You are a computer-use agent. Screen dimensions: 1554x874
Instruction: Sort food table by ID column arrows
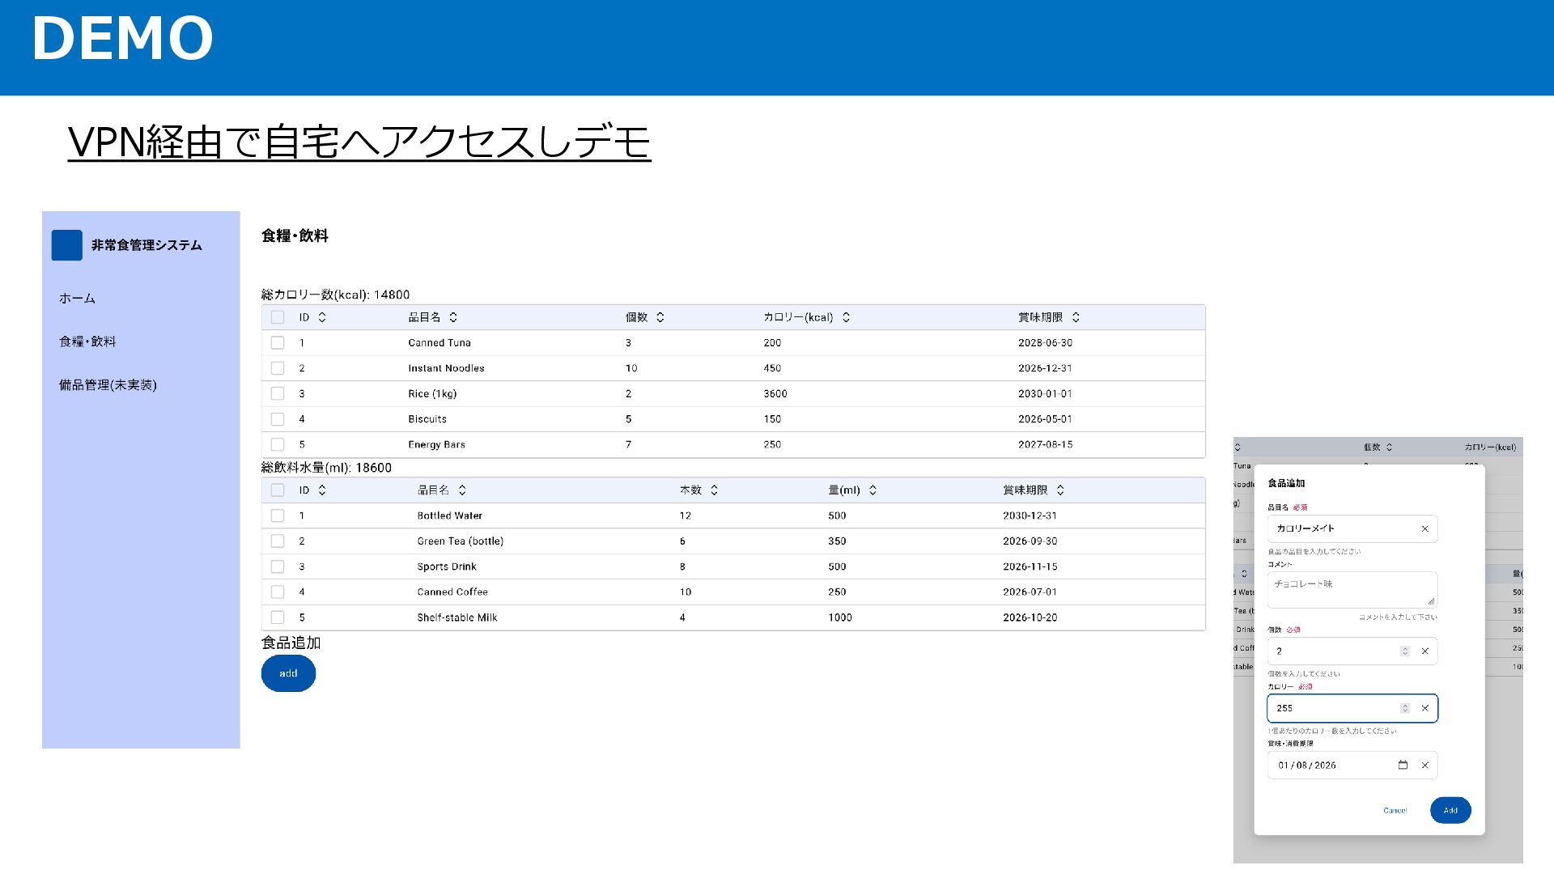pos(322,317)
